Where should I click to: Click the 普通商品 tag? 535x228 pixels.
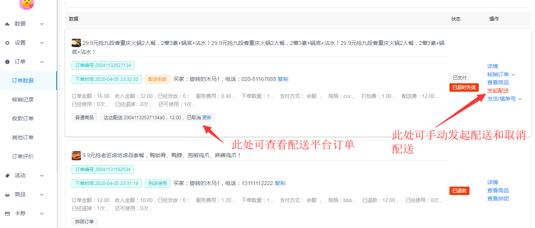coord(84,118)
